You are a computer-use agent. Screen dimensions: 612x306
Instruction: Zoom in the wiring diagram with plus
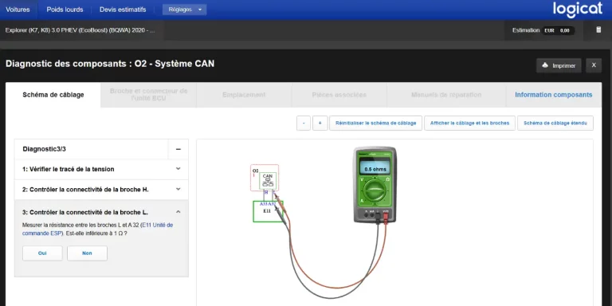point(320,123)
